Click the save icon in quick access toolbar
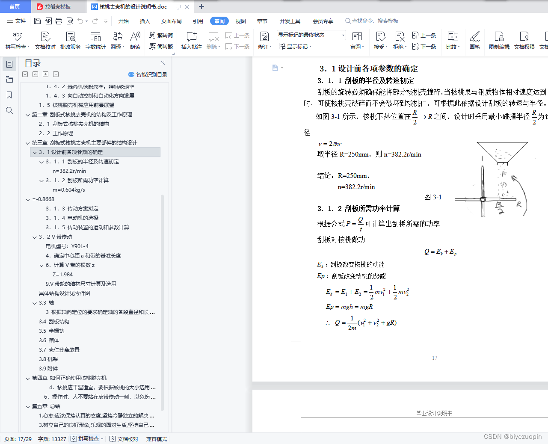Image resolution: width=548 pixels, height=444 pixels. 37,21
